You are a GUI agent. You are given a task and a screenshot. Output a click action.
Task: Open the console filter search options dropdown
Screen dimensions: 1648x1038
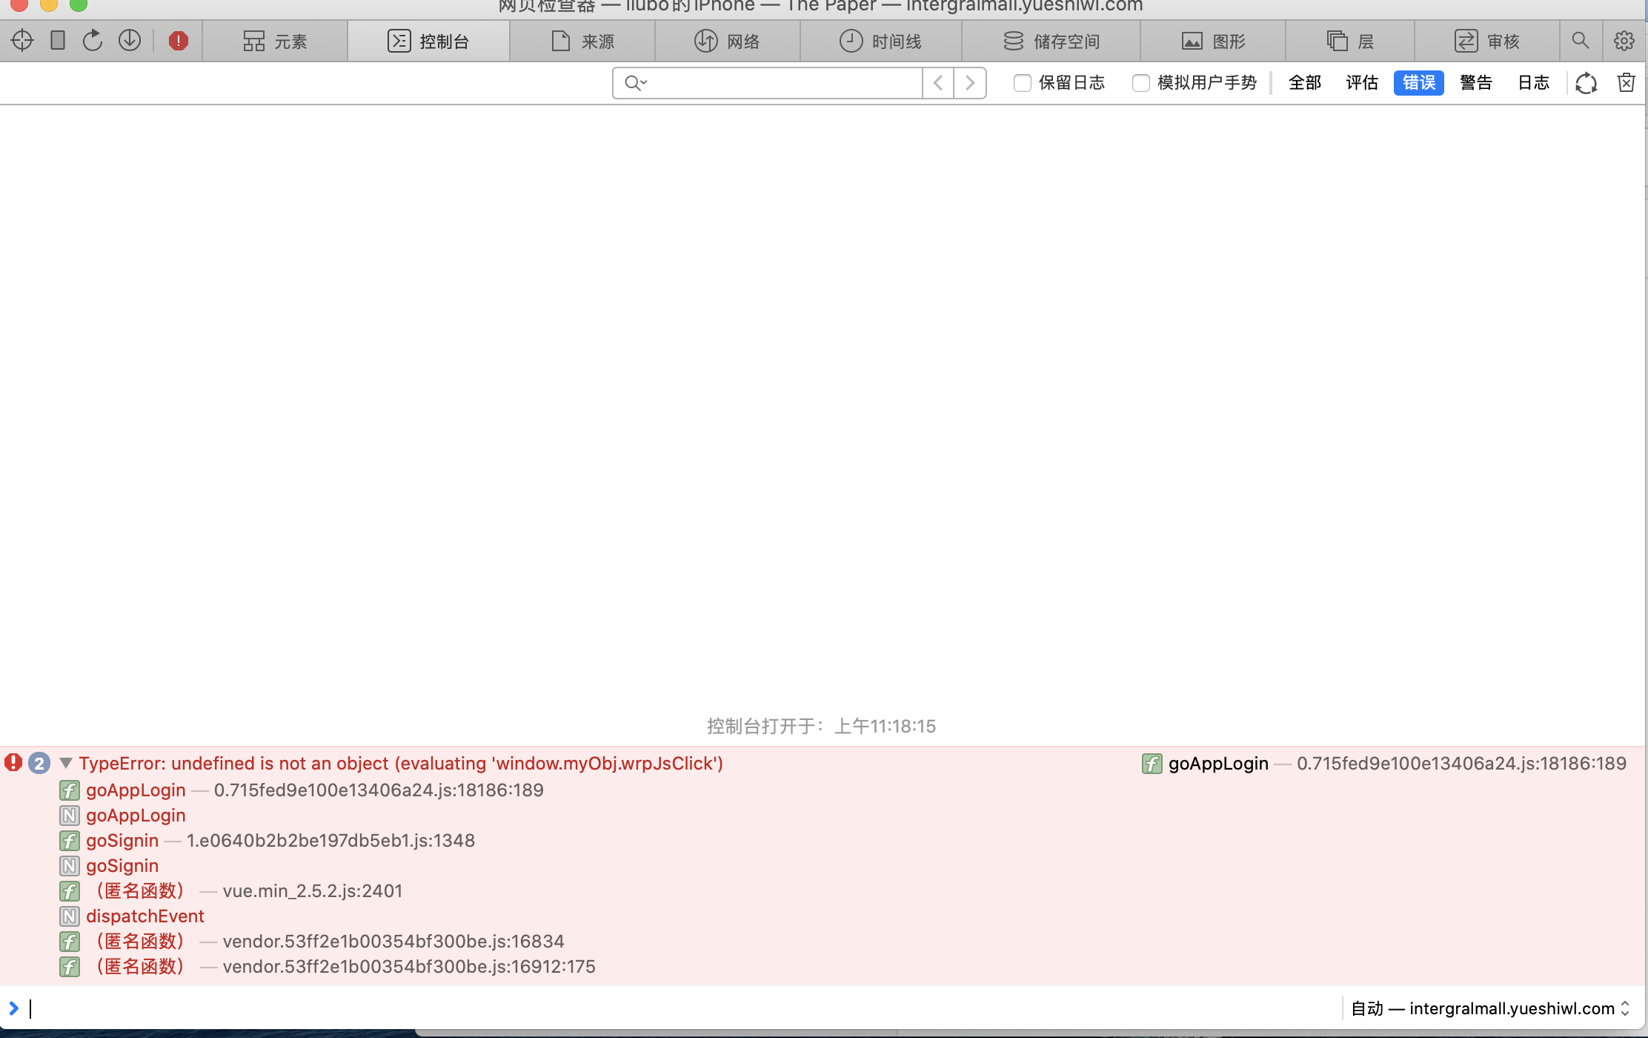pyautogui.click(x=636, y=82)
